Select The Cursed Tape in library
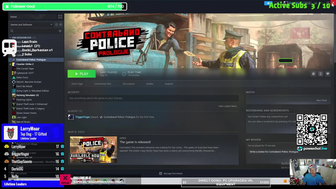Viewport: 336px width, 189px height. tap(25, 69)
